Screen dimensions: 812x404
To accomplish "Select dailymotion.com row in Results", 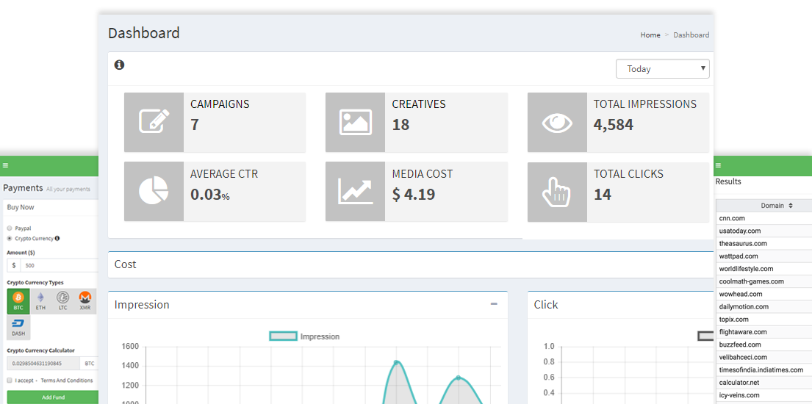I will click(764, 306).
